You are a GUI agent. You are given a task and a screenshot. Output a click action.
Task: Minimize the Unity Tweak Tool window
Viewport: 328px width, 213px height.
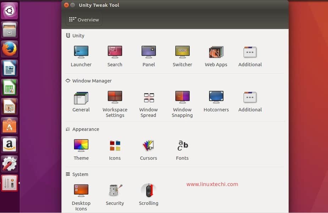click(x=72, y=5)
